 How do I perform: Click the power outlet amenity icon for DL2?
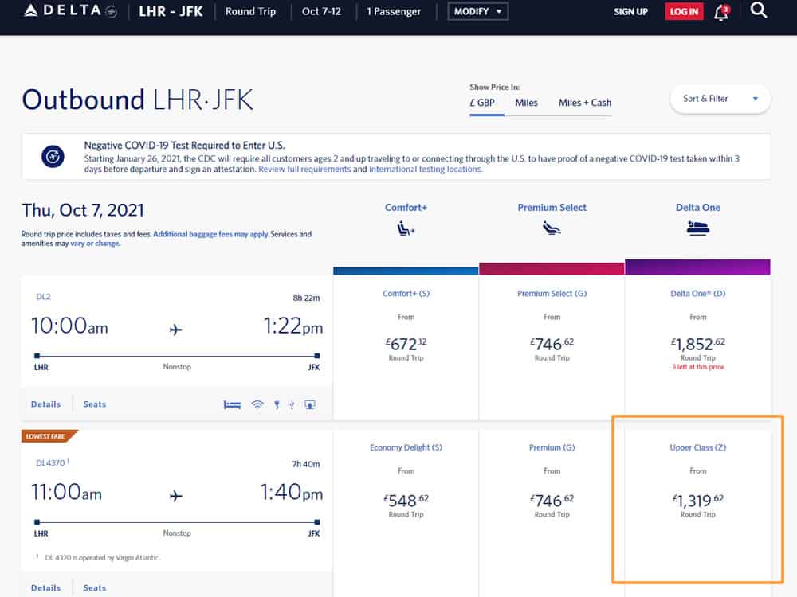[277, 404]
